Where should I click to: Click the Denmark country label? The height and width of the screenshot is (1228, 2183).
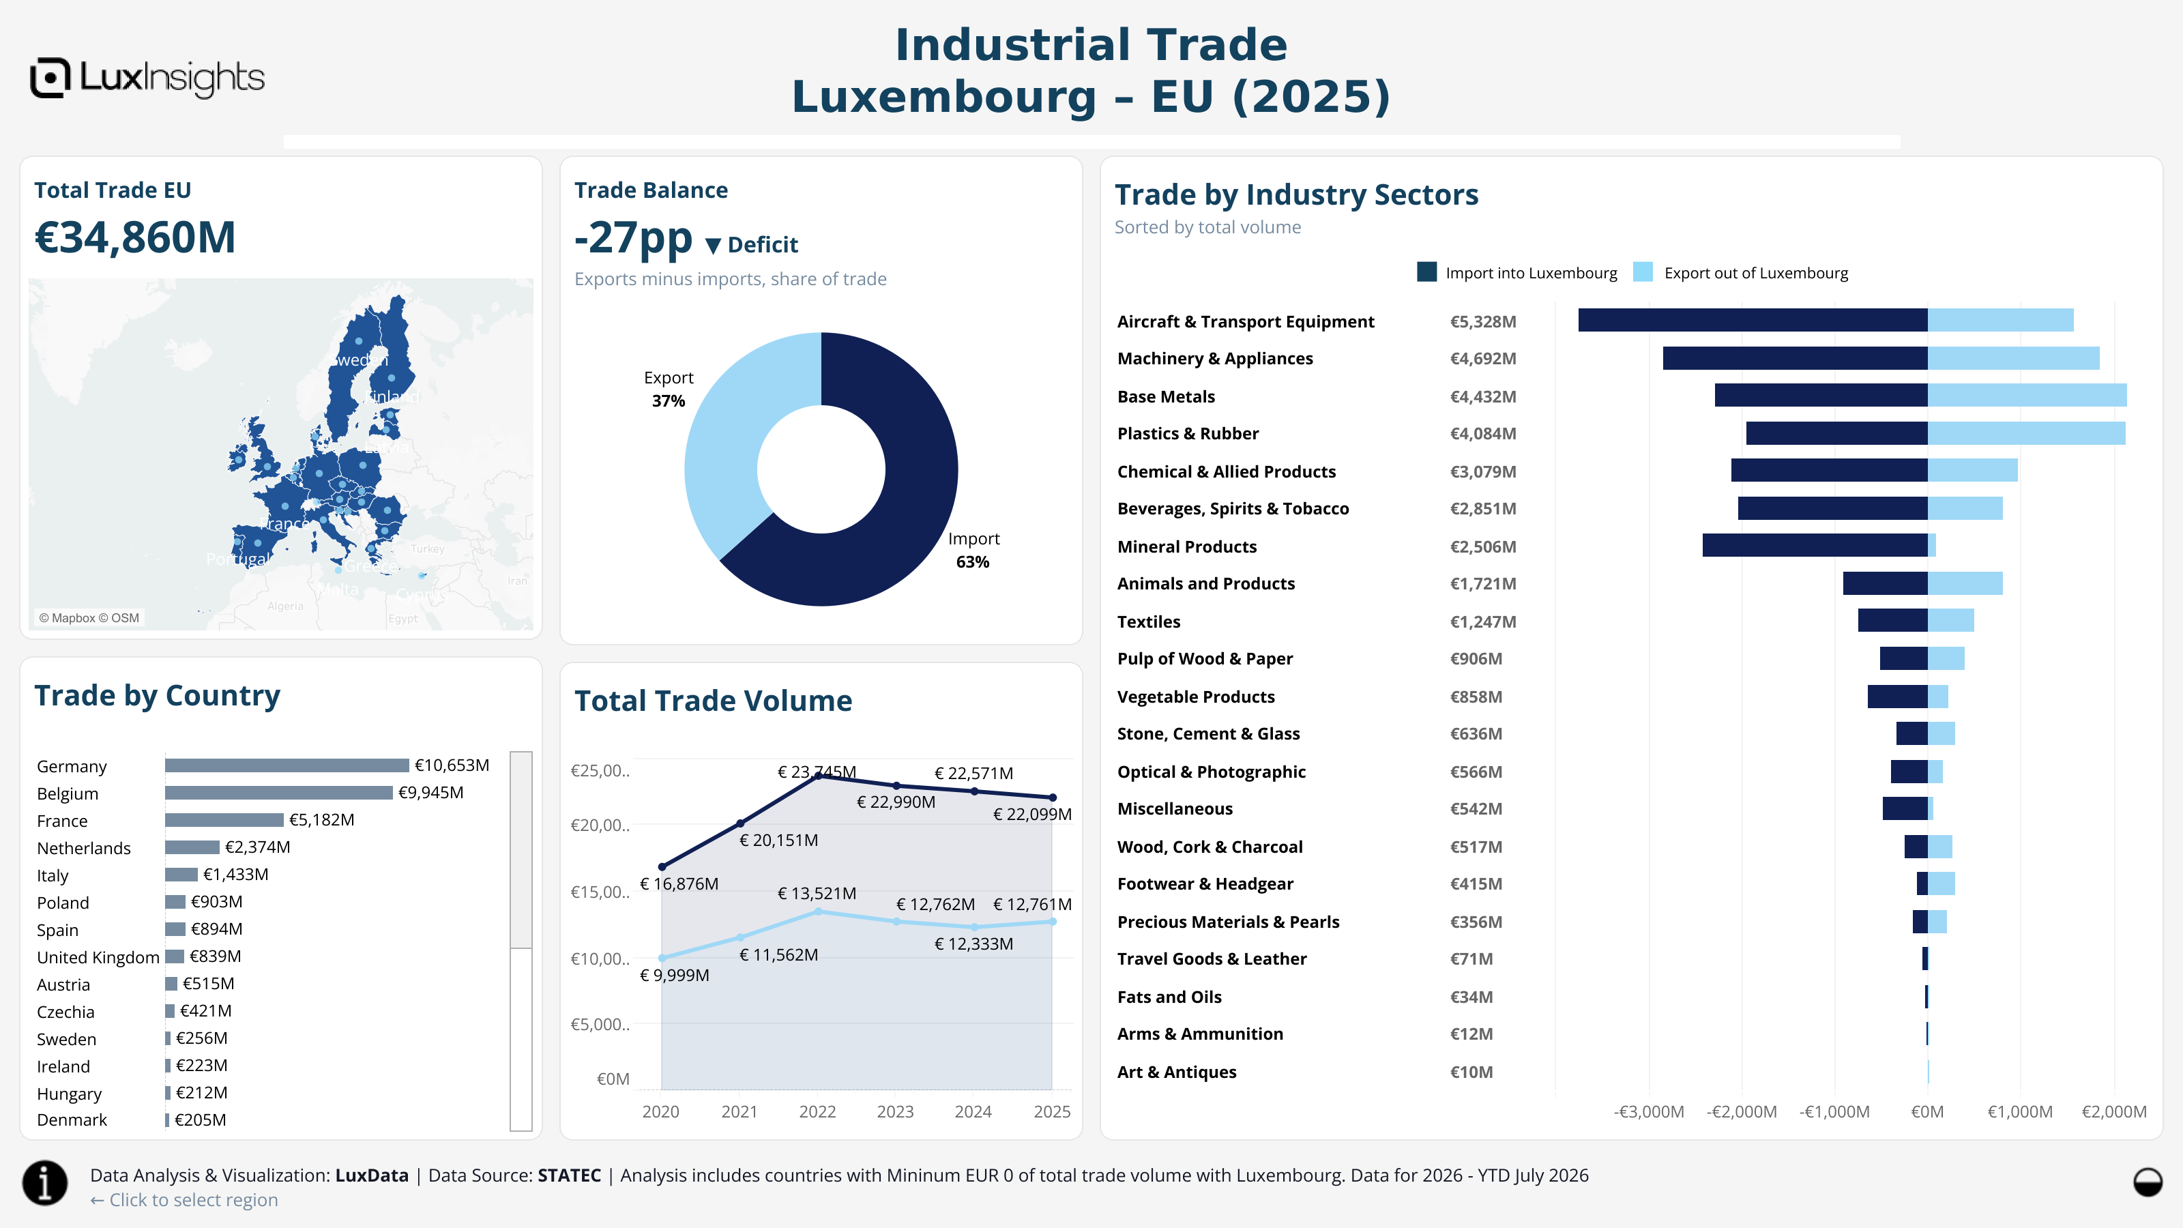72,1120
